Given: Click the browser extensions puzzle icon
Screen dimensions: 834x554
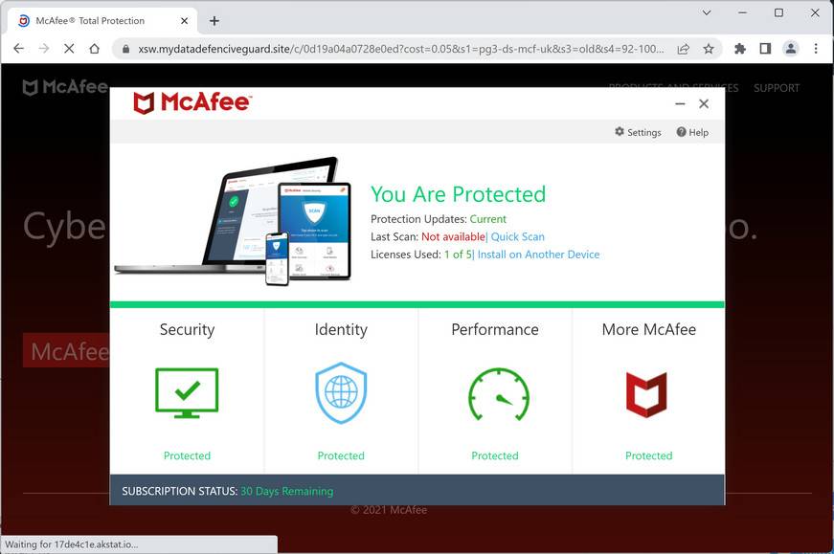Looking at the screenshot, I should click(x=741, y=48).
